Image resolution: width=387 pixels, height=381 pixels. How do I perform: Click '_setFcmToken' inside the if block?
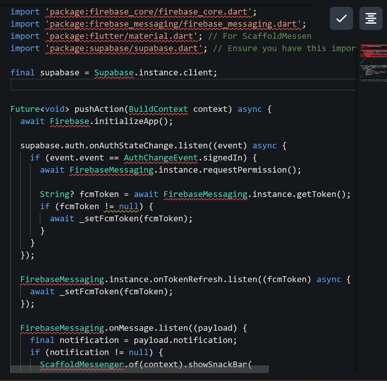tap(109, 218)
